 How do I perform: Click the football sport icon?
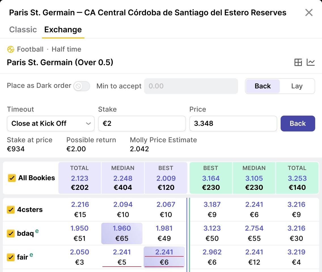click(11, 49)
